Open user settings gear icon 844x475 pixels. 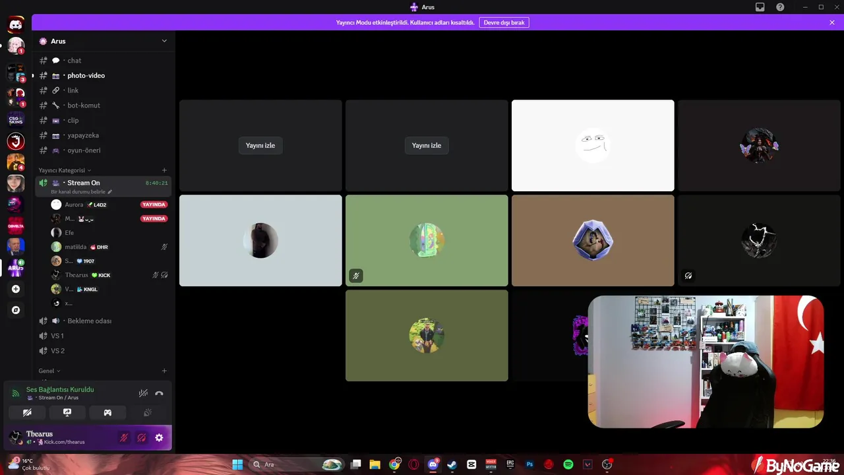click(159, 437)
